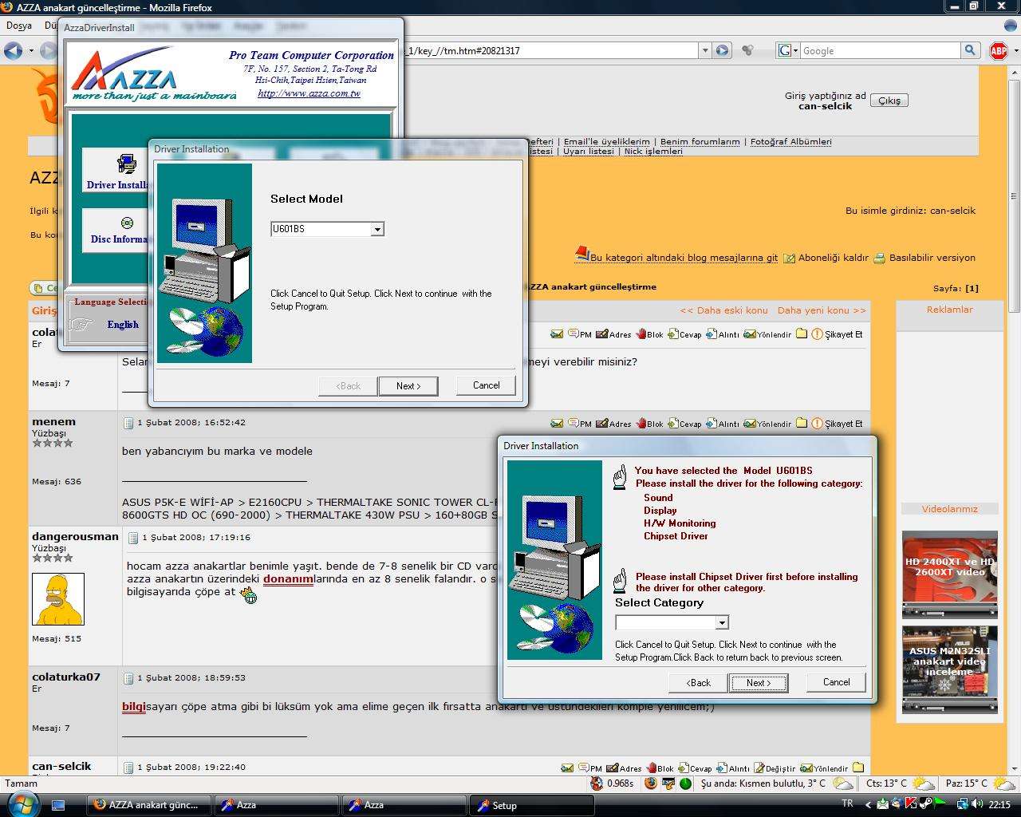
Task: Click the volume speaker icon in system tray
Action: tap(977, 804)
